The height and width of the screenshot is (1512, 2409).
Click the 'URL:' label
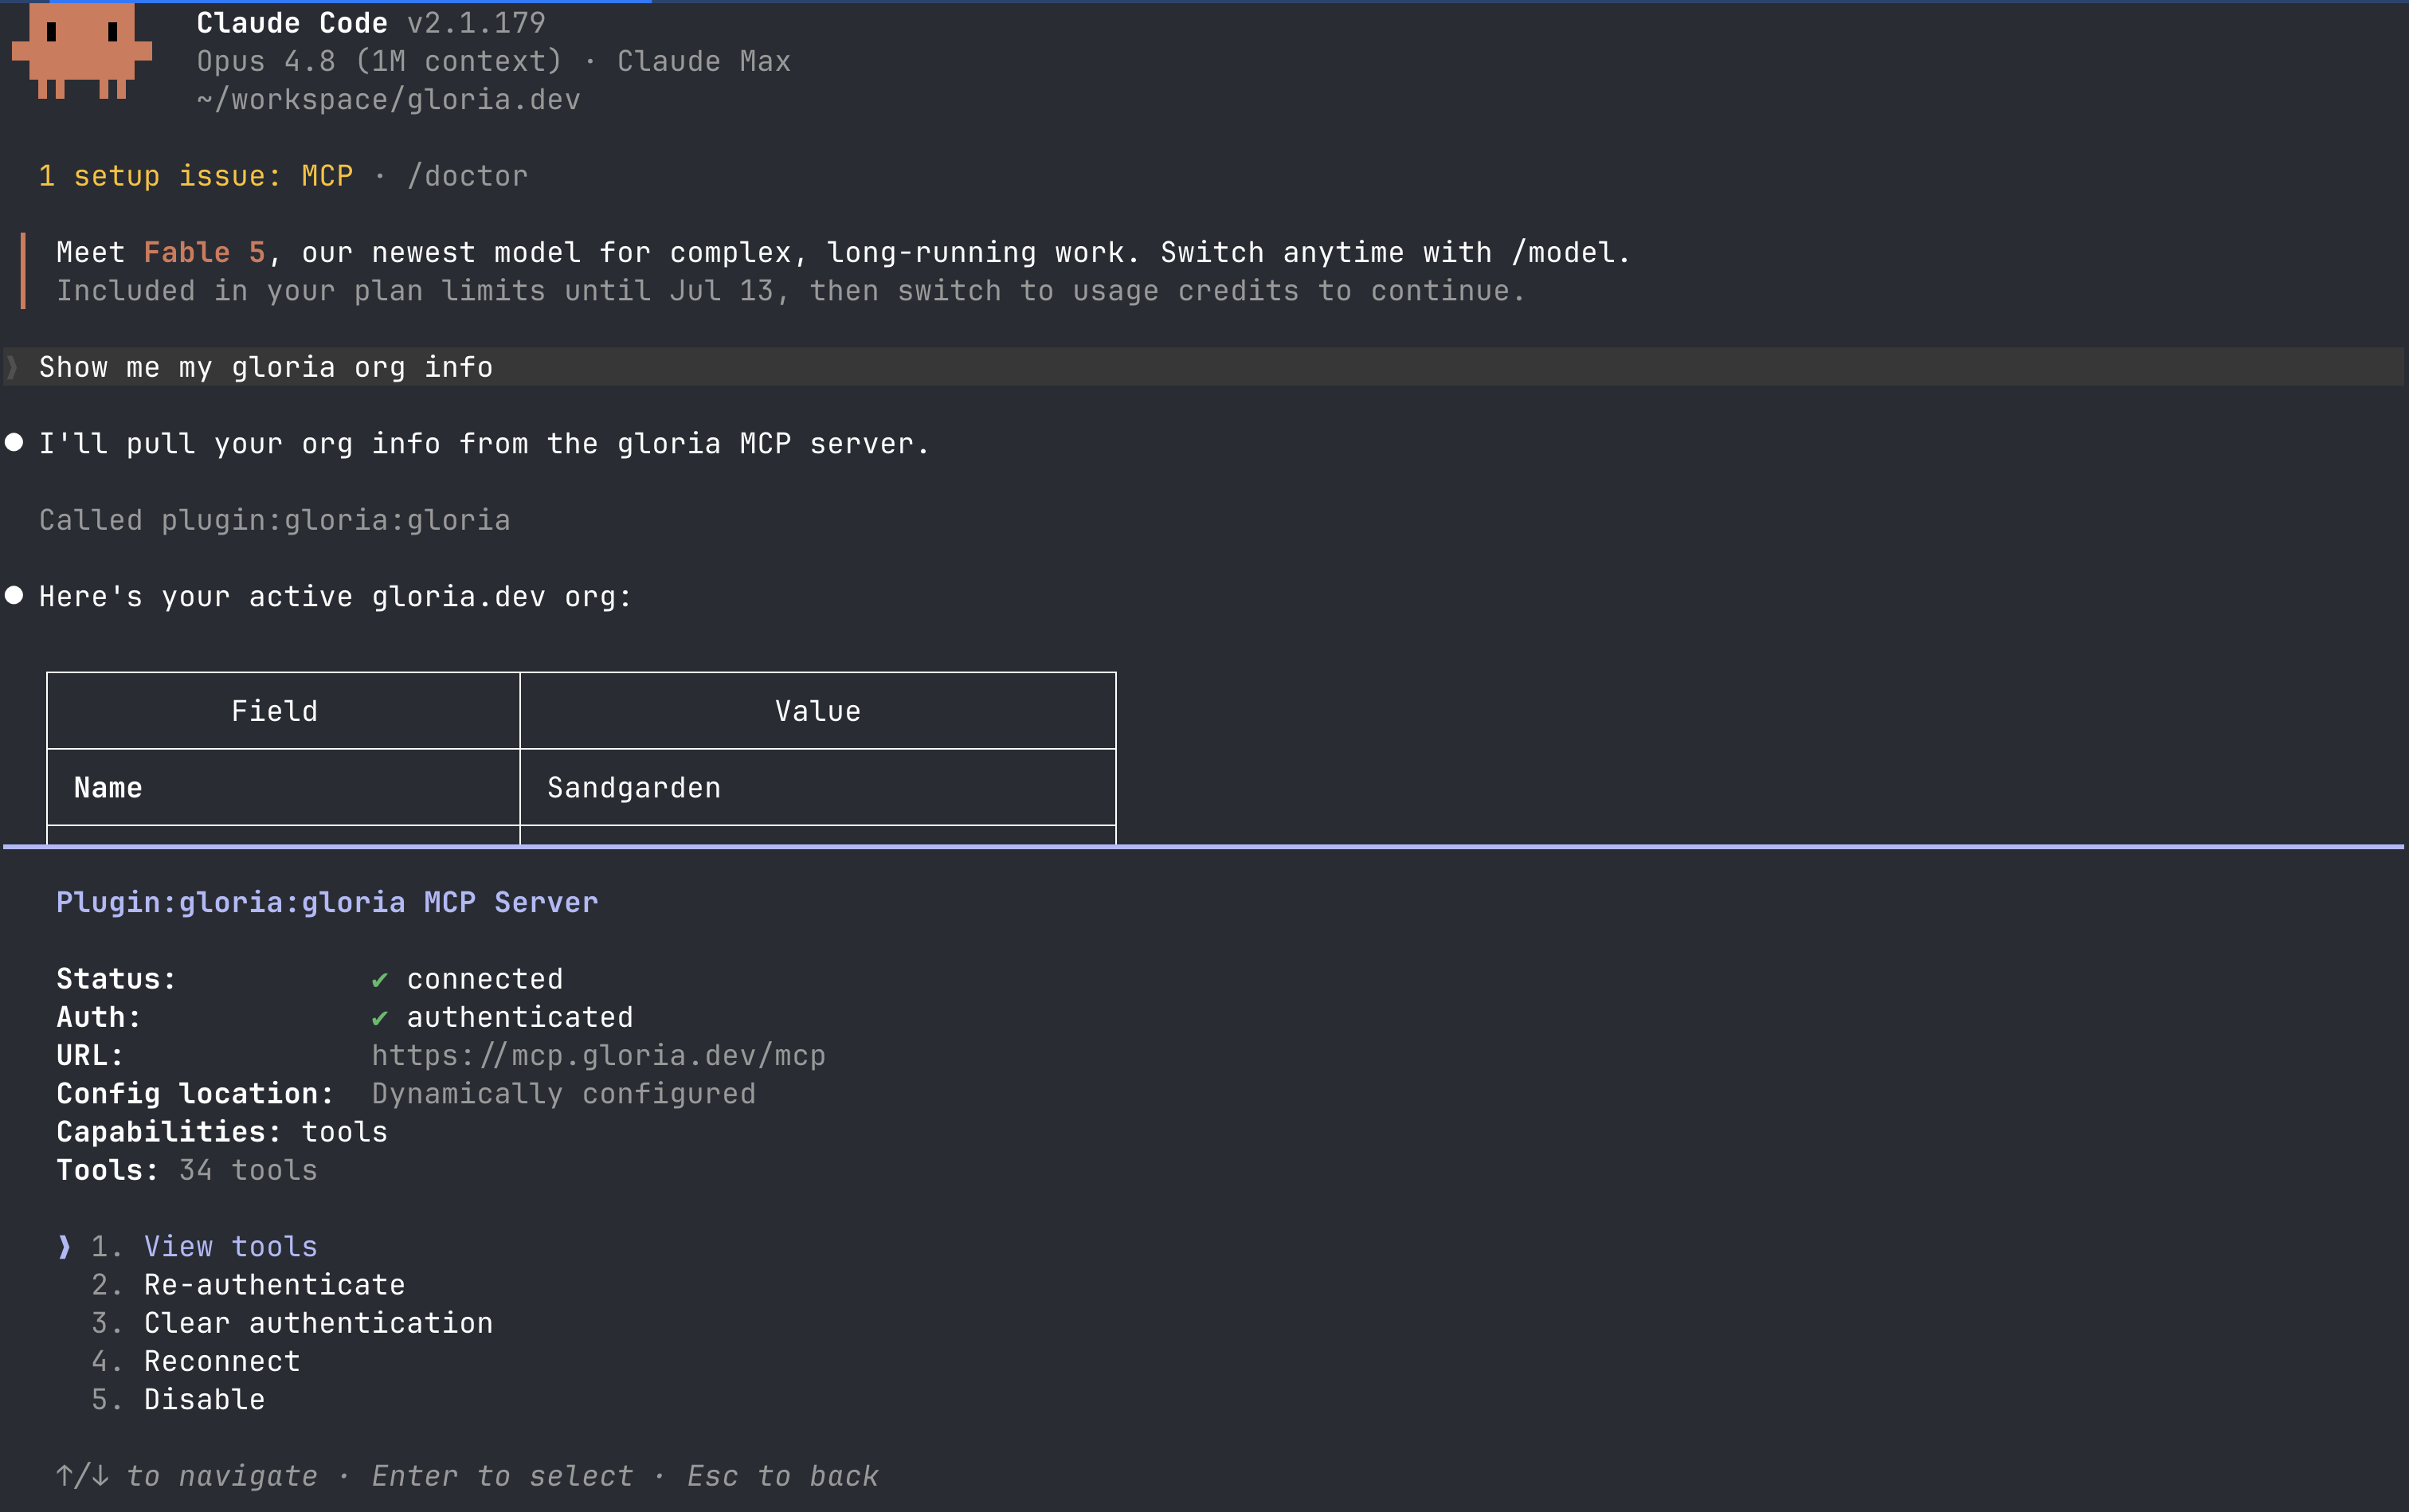(90, 1056)
